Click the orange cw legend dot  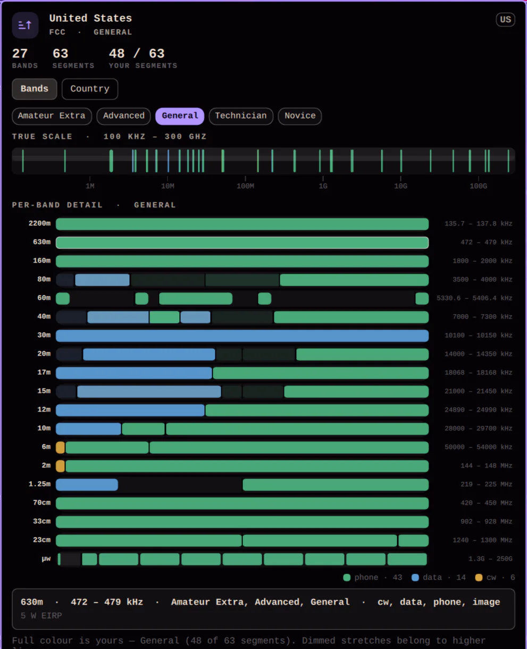coord(479,577)
